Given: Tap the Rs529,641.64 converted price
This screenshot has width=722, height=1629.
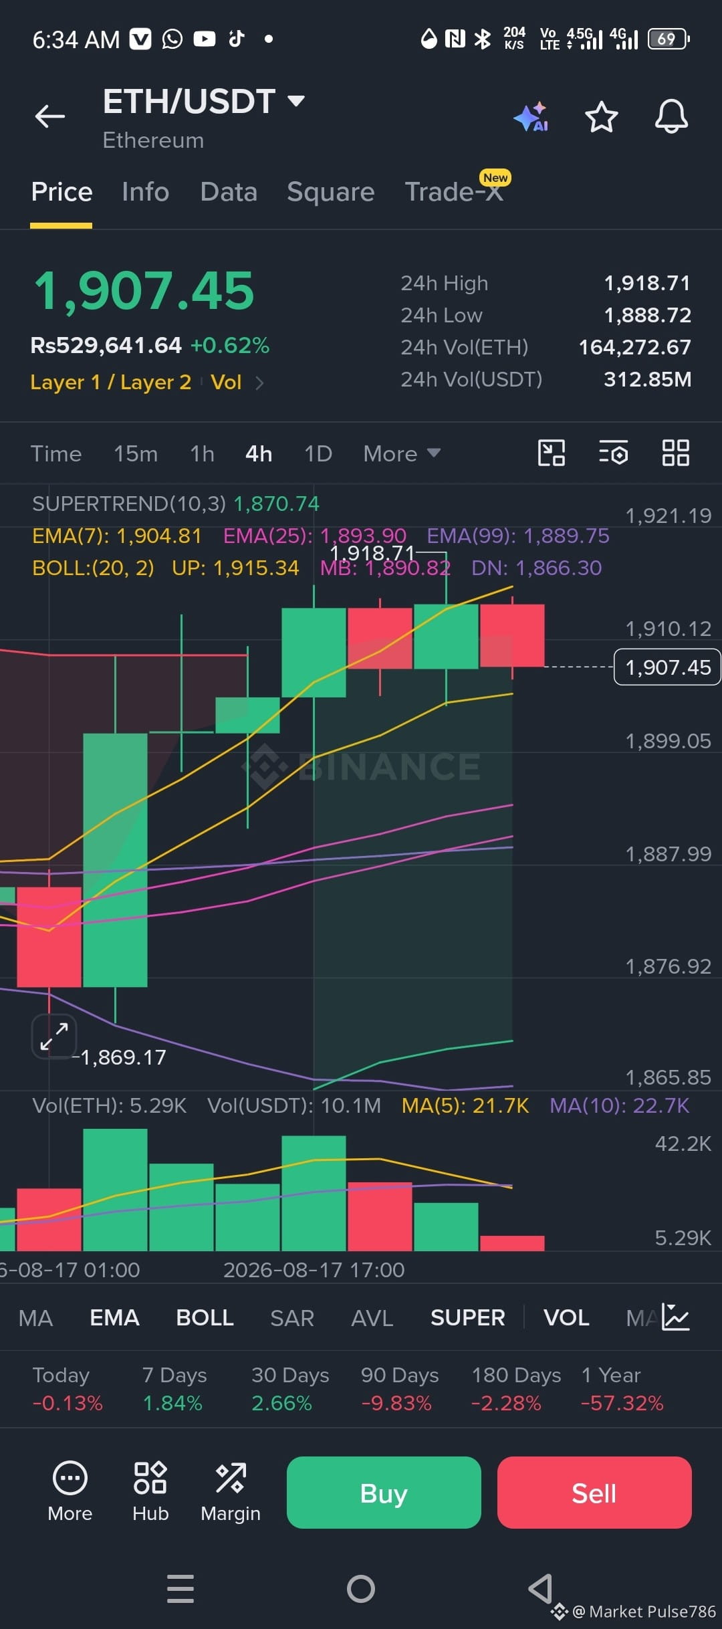Looking at the screenshot, I should [106, 345].
